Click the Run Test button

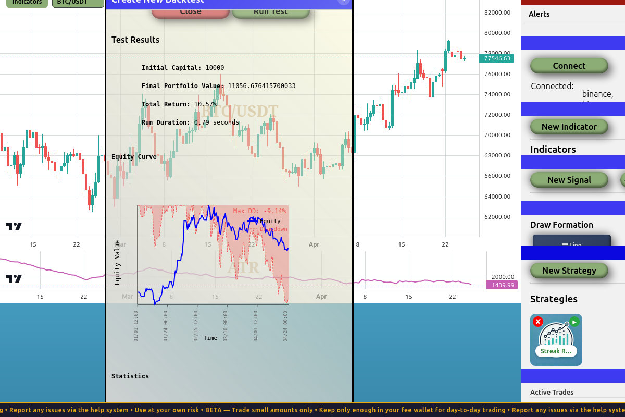tap(271, 11)
